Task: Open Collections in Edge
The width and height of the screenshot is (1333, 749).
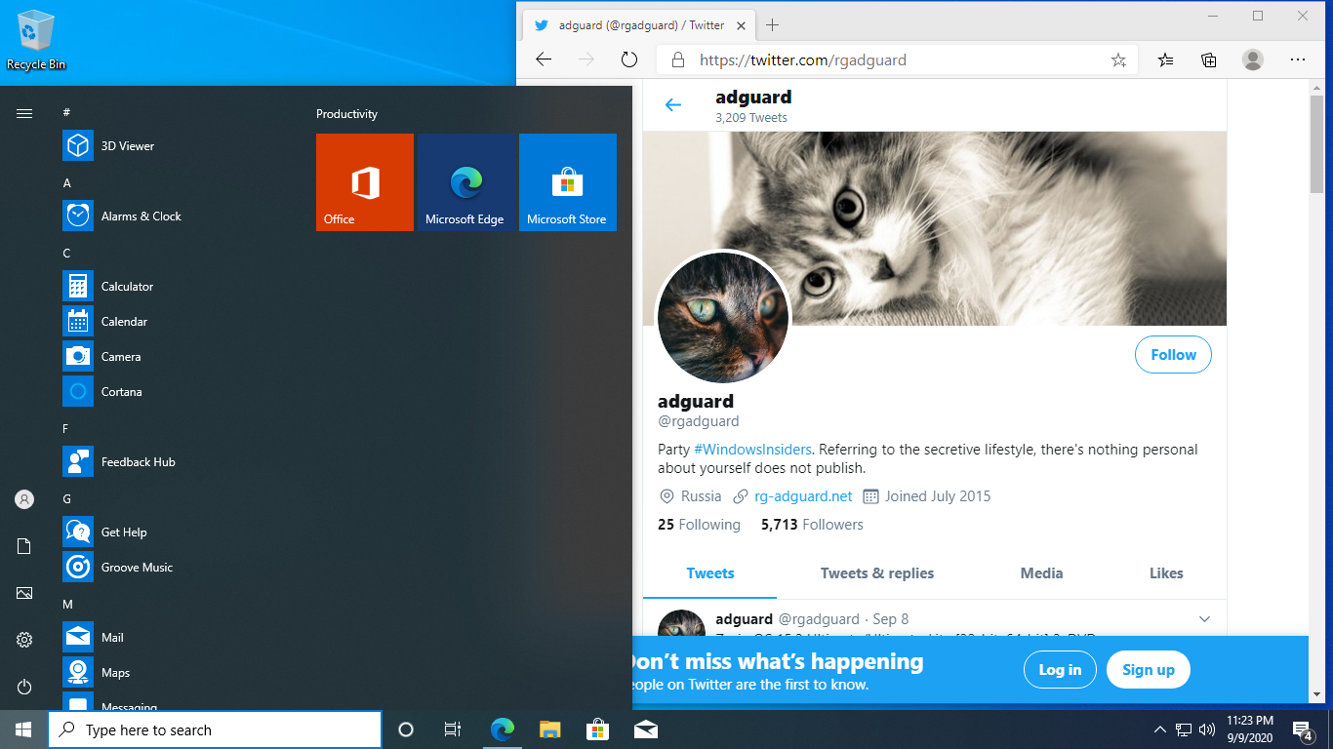Action: pos(1209,59)
